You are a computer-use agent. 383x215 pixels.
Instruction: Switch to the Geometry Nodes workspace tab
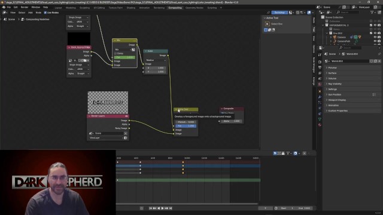pyautogui.click(x=194, y=8)
